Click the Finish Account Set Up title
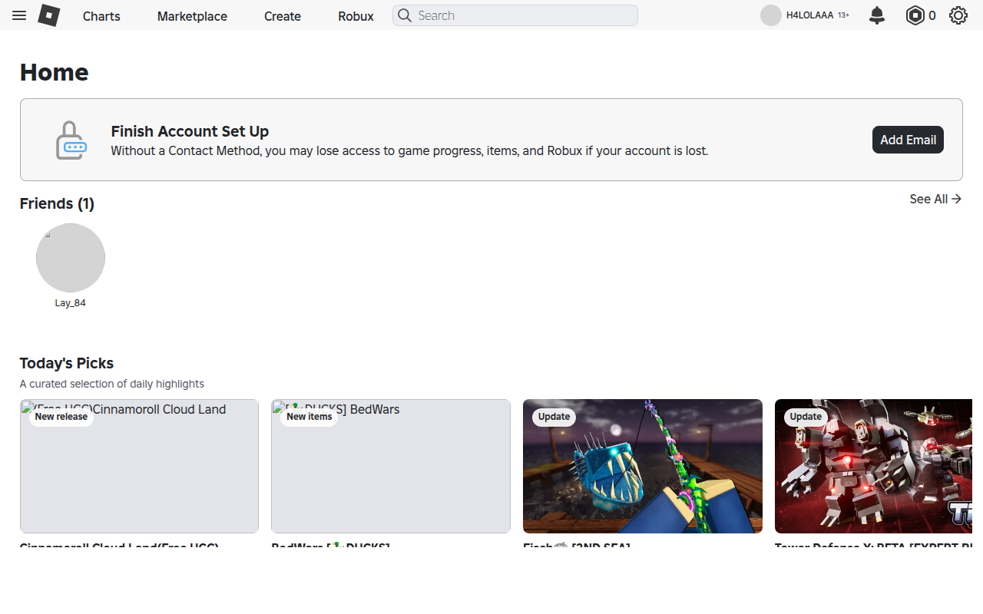The width and height of the screenshot is (983, 614). [190, 131]
